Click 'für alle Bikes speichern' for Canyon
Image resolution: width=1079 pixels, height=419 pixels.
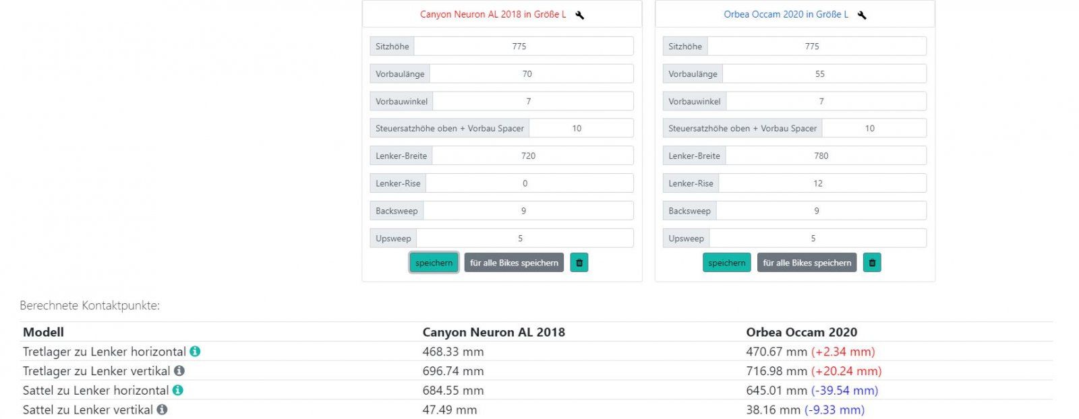tap(514, 263)
